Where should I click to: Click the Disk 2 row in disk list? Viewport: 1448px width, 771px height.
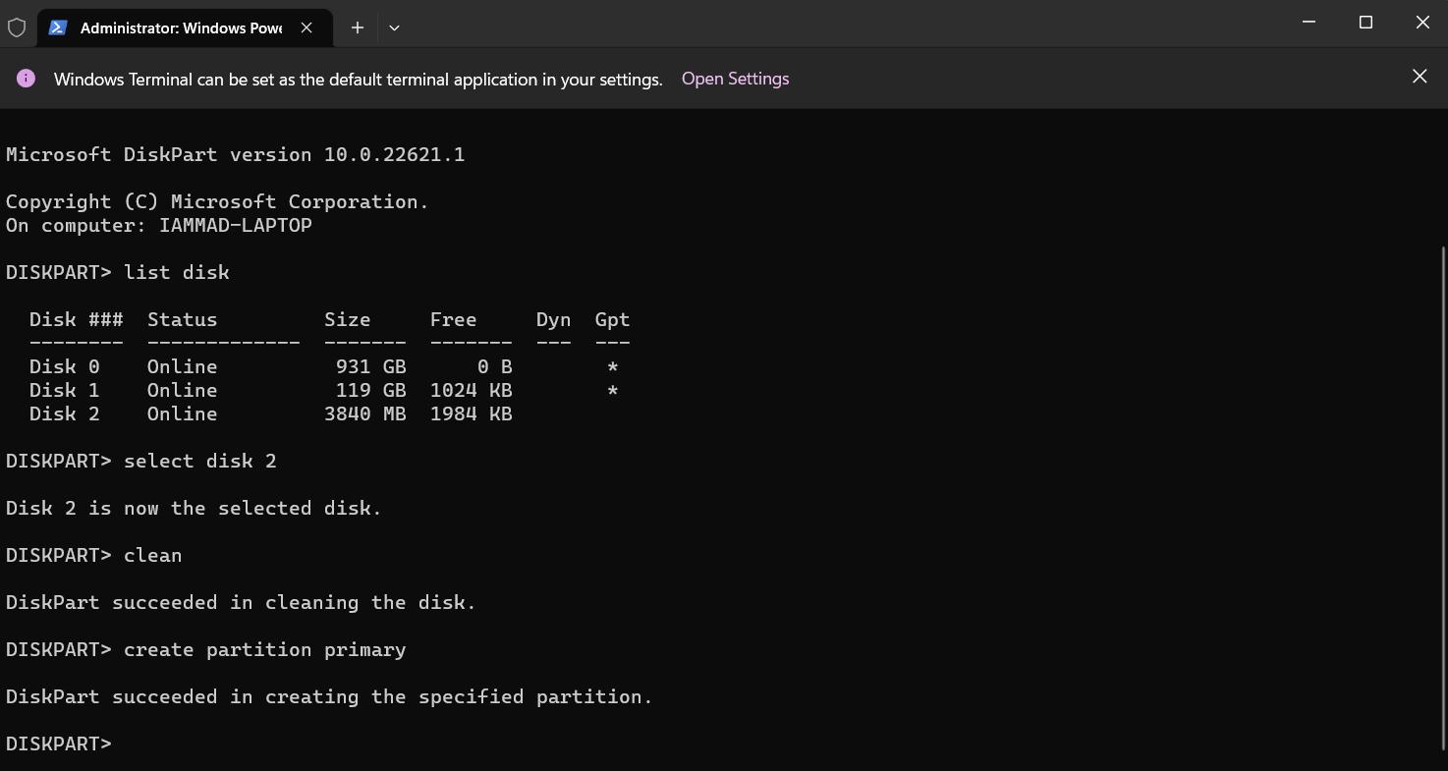click(x=270, y=413)
